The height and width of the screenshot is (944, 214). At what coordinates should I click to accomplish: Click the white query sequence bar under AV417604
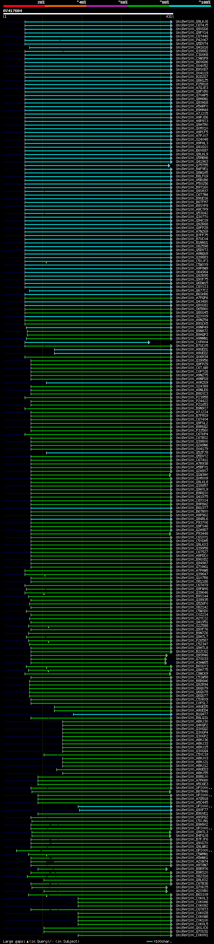point(88,14)
